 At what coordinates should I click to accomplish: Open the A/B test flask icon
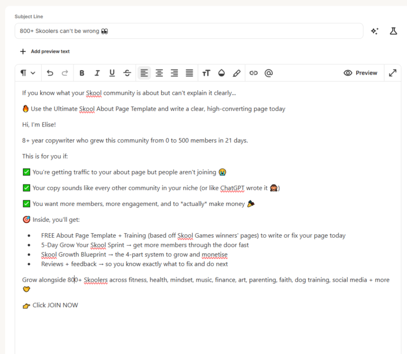[x=393, y=31]
